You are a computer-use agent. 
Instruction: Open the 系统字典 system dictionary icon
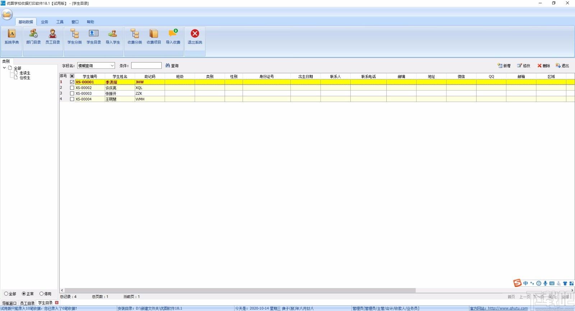tap(11, 37)
